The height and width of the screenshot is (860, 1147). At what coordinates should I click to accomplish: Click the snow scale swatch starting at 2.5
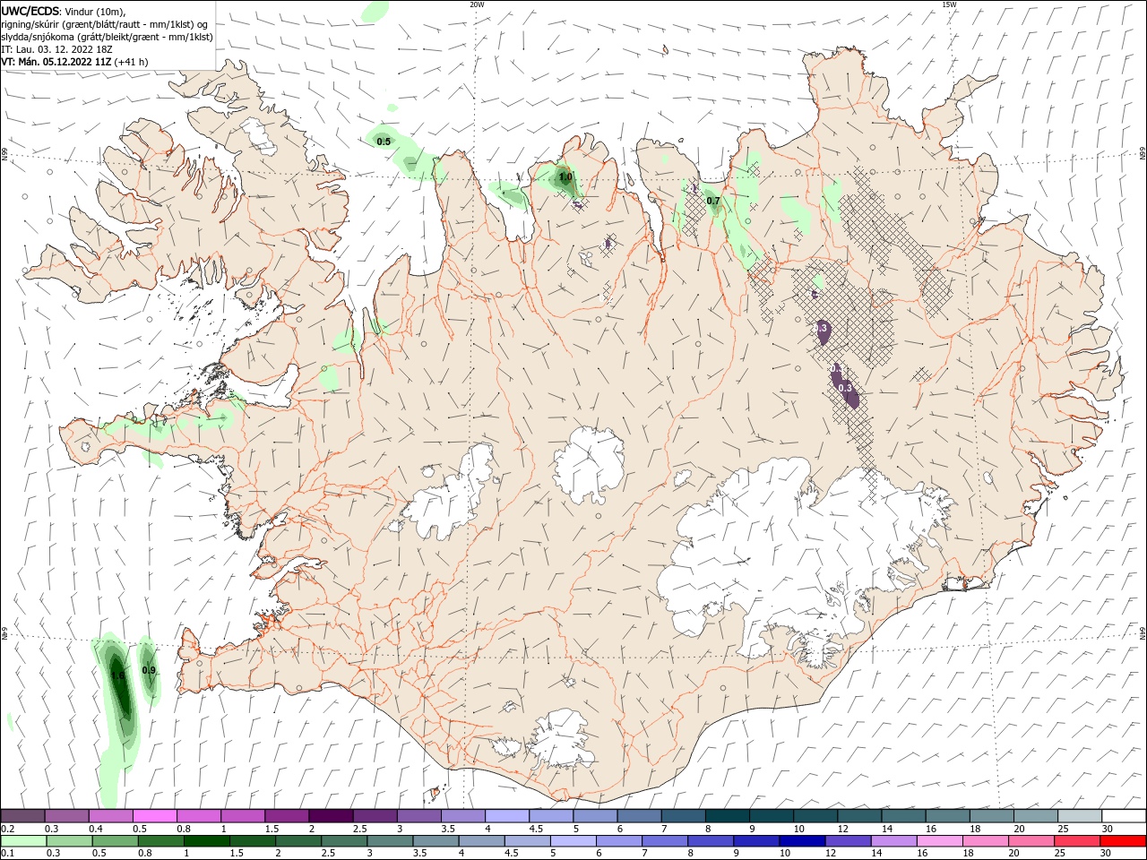375,815
